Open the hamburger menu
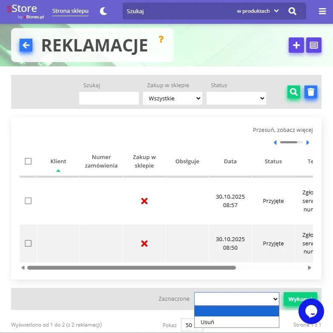 click(322, 11)
